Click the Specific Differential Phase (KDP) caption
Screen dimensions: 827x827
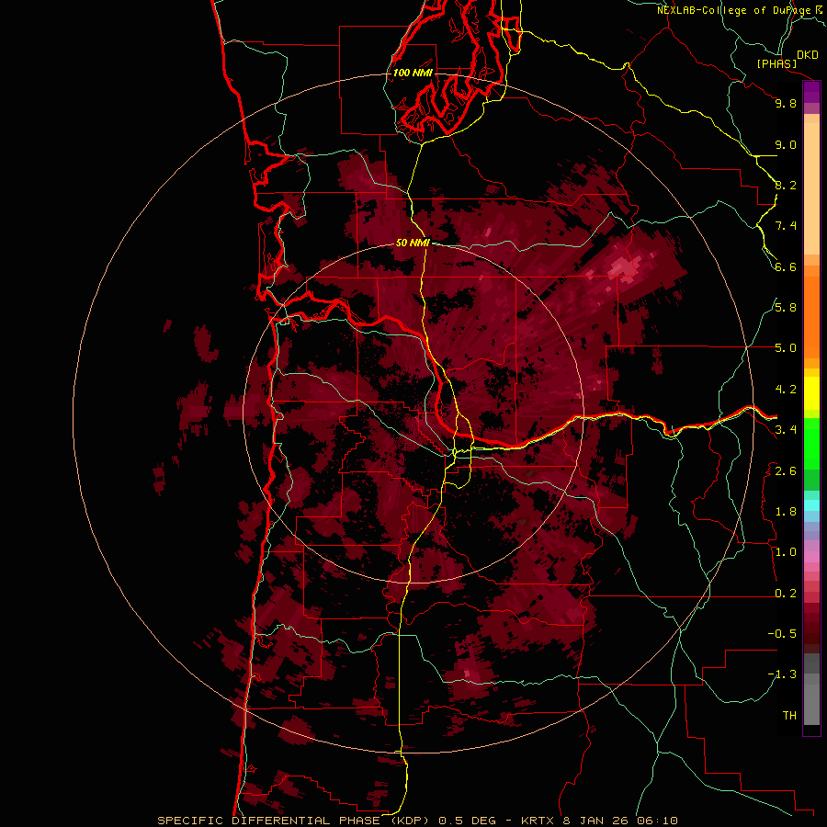click(x=417, y=821)
